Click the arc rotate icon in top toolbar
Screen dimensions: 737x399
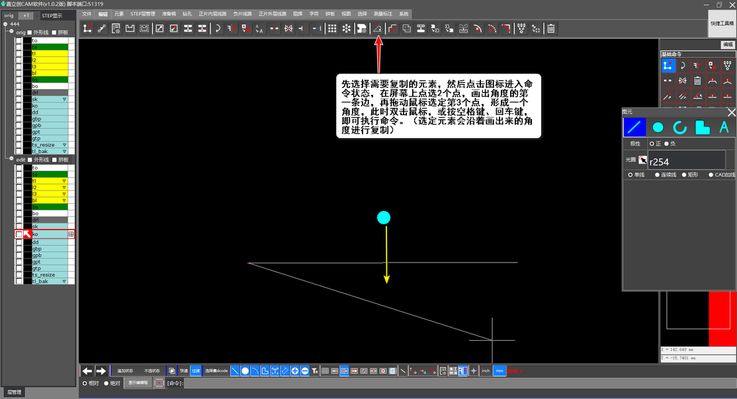pos(217,28)
